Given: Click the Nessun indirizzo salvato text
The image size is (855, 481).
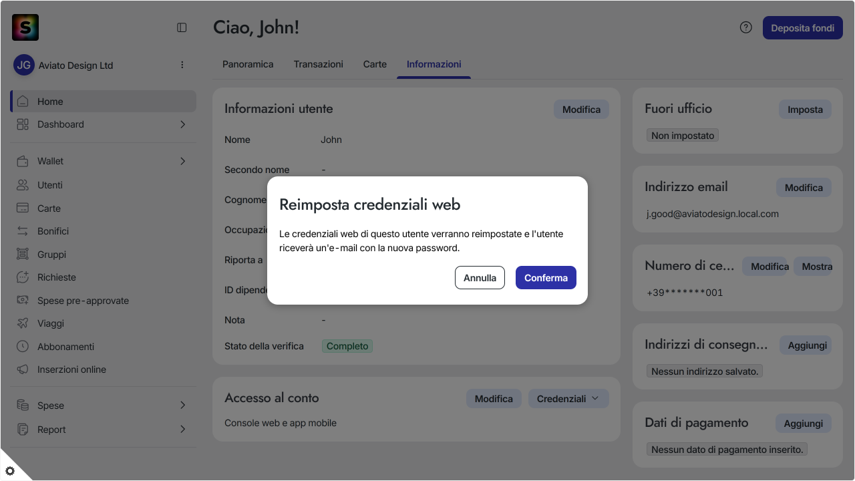Looking at the screenshot, I should [705, 371].
